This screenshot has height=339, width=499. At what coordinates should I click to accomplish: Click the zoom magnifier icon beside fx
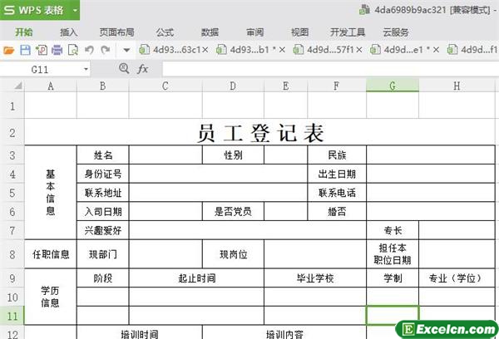(x=124, y=68)
